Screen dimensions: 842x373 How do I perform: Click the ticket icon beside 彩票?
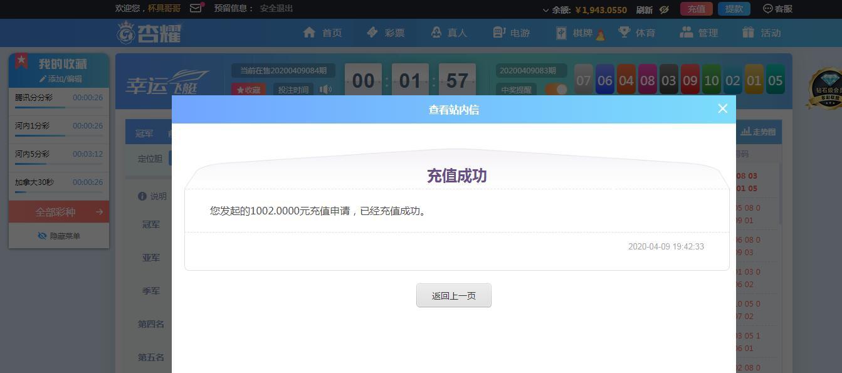372,32
